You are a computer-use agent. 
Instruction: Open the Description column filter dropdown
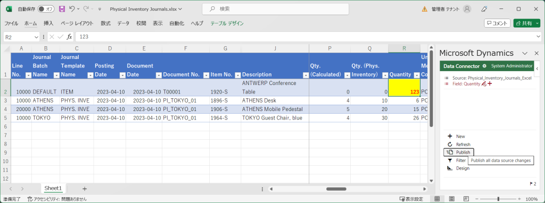[x=305, y=75]
